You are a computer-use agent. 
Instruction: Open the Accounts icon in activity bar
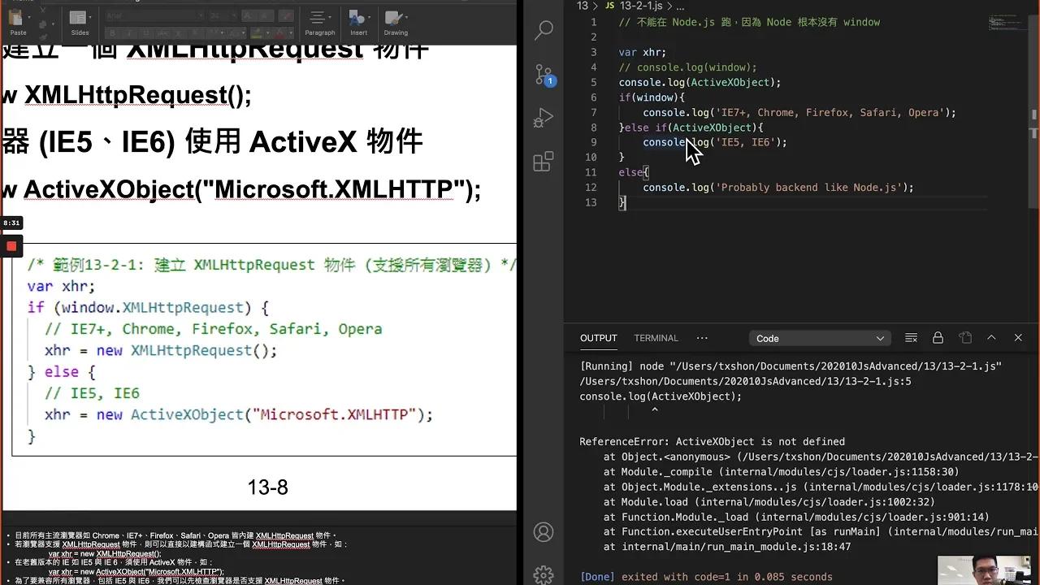click(544, 531)
